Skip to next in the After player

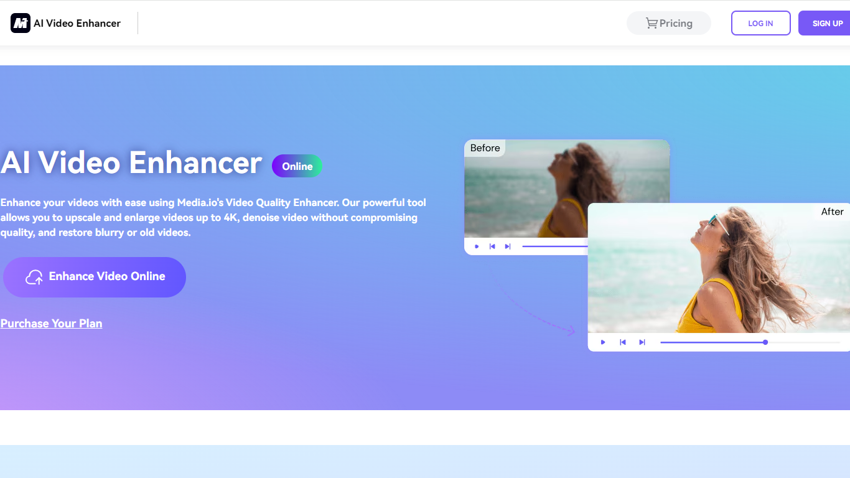[x=642, y=342]
